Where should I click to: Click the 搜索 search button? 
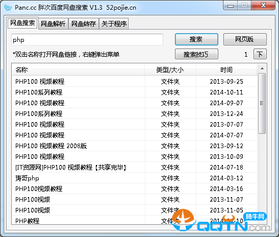click(x=196, y=39)
